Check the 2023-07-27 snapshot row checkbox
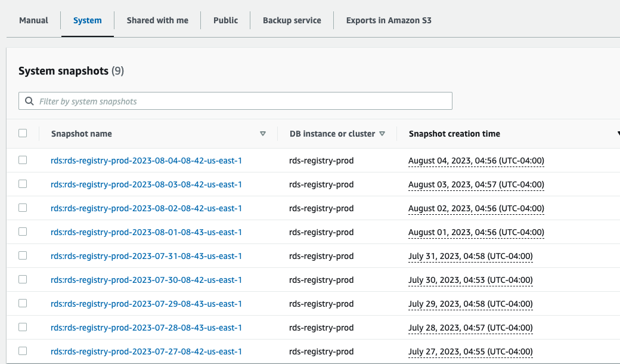 (x=23, y=351)
